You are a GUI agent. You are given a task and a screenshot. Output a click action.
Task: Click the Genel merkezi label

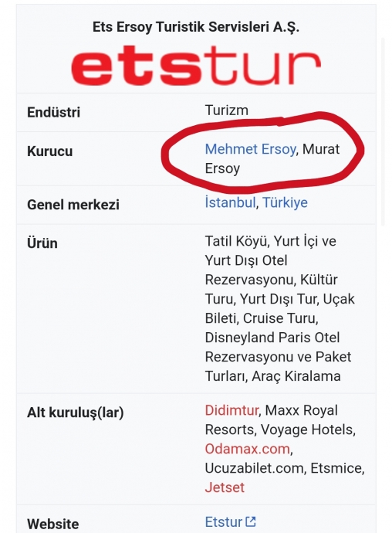73,205
